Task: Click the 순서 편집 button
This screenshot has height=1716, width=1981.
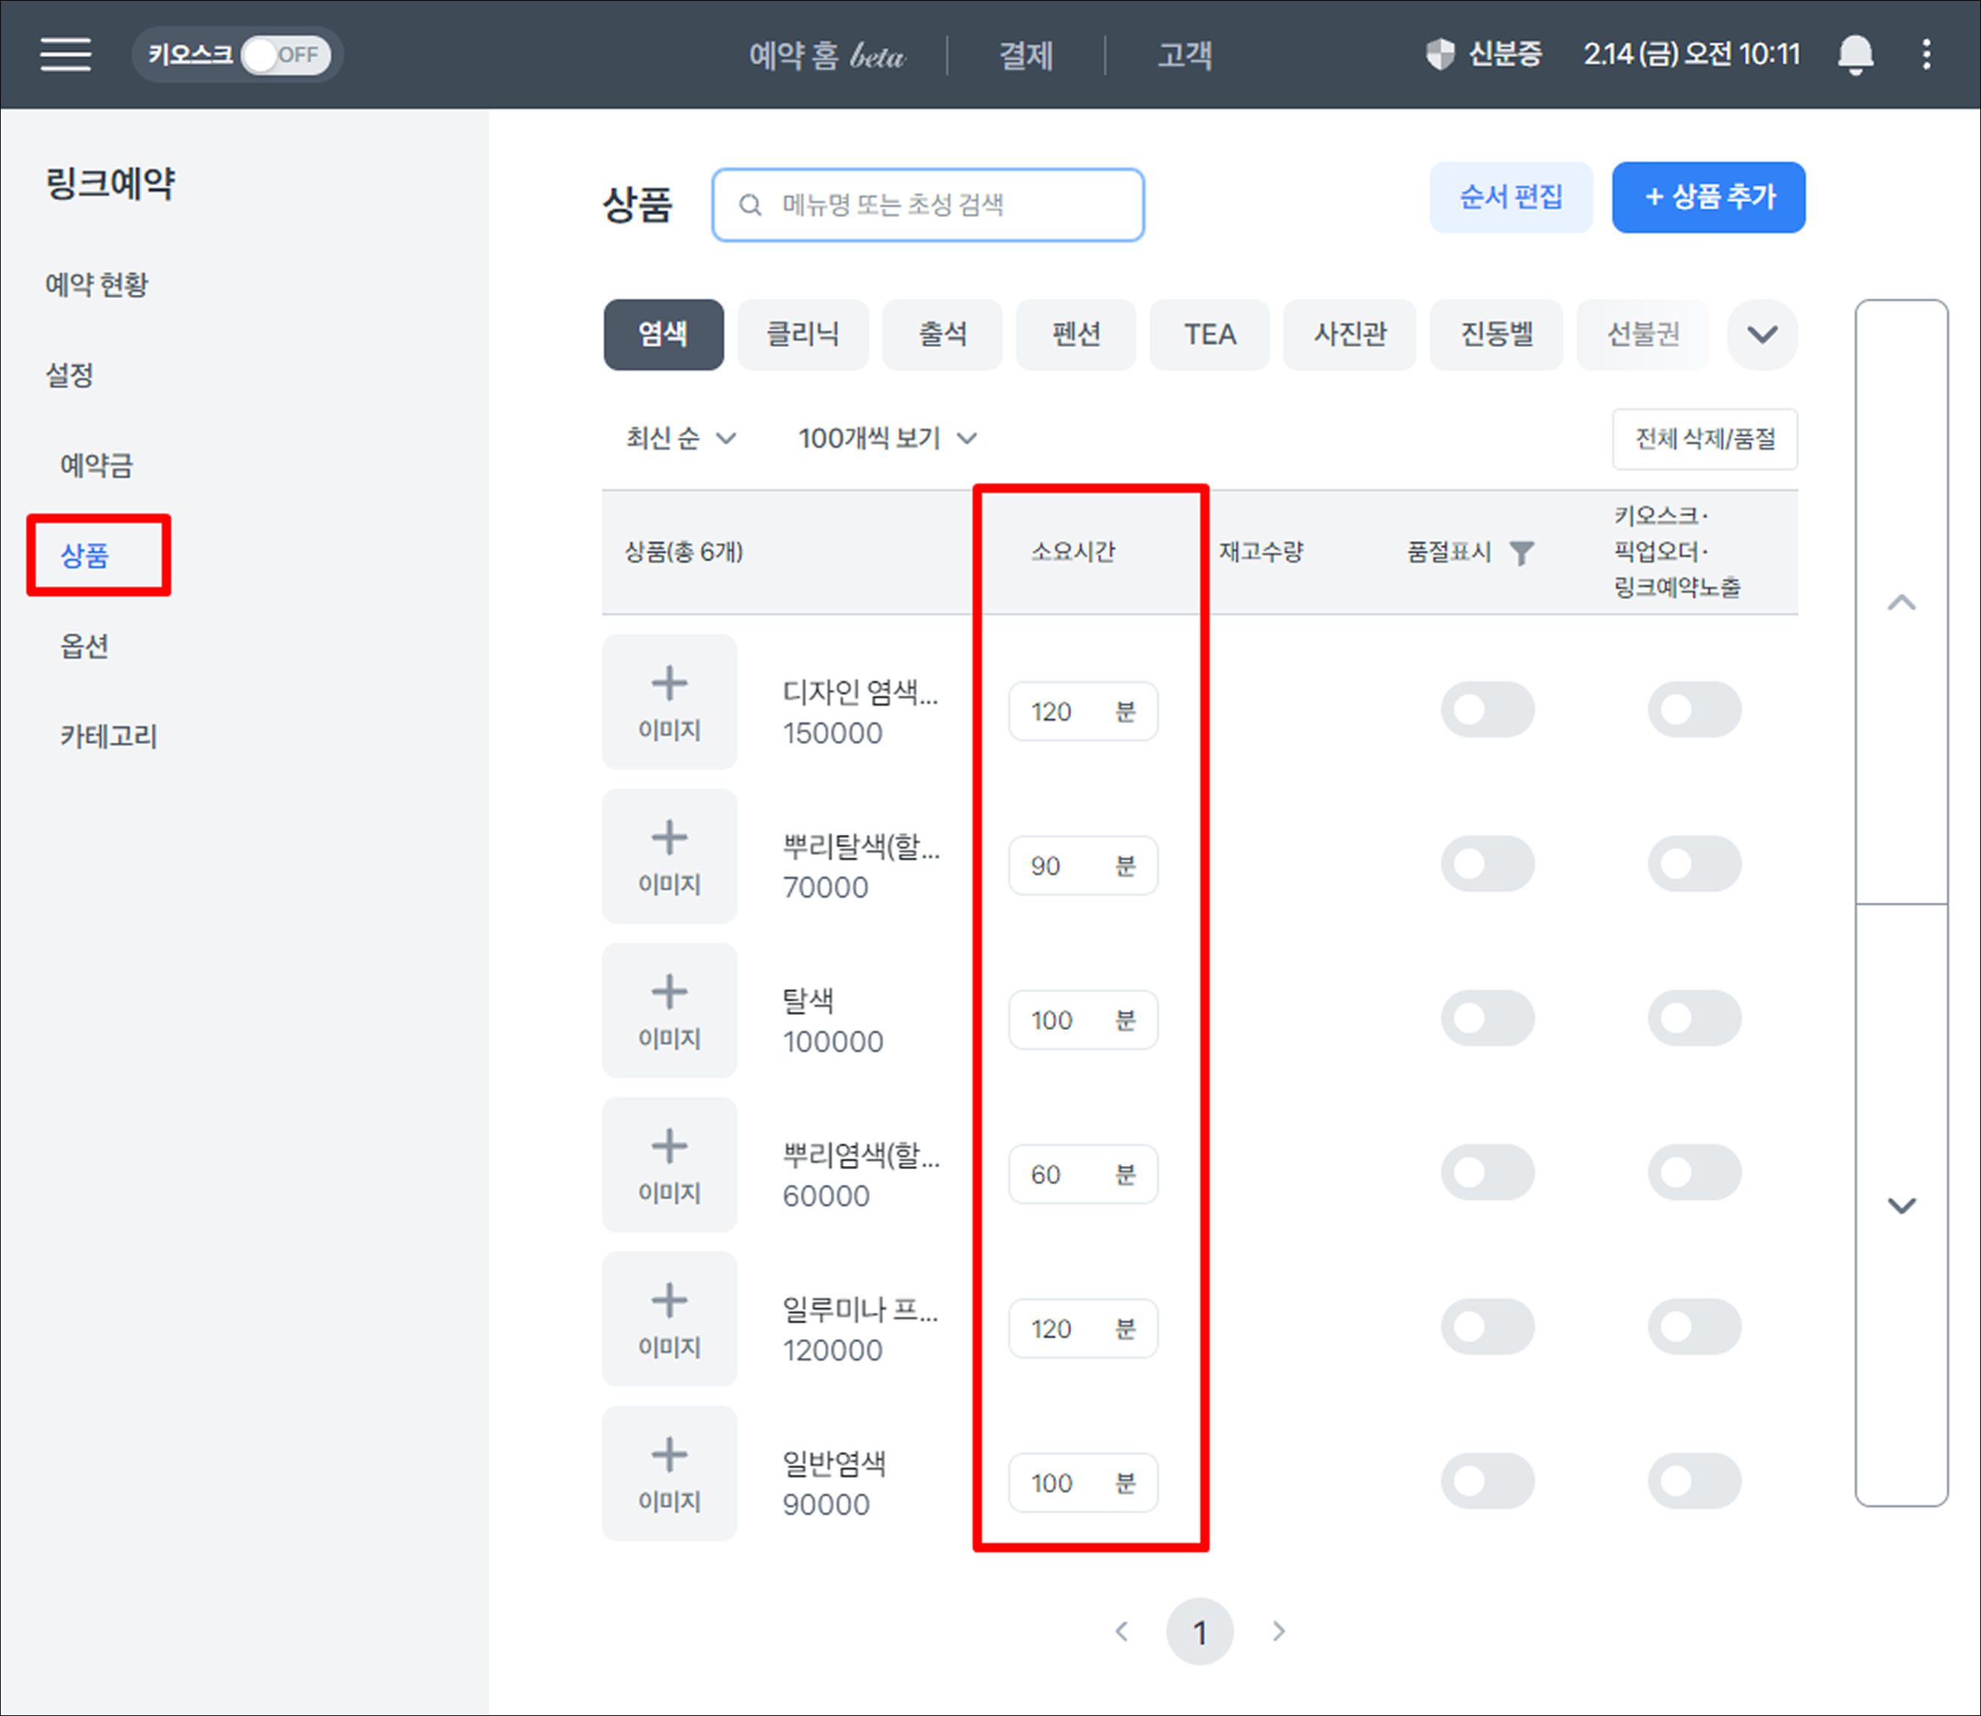Action: pyautogui.click(x=1510, y=197)
